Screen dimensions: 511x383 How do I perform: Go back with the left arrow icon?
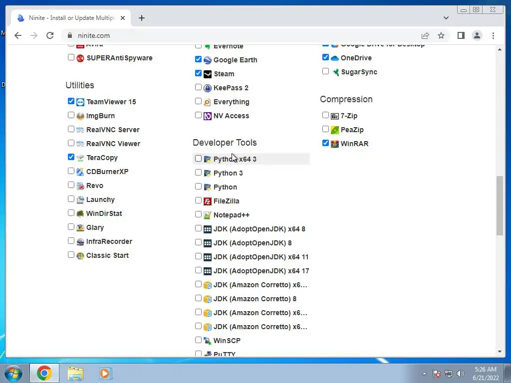(18, 35)
